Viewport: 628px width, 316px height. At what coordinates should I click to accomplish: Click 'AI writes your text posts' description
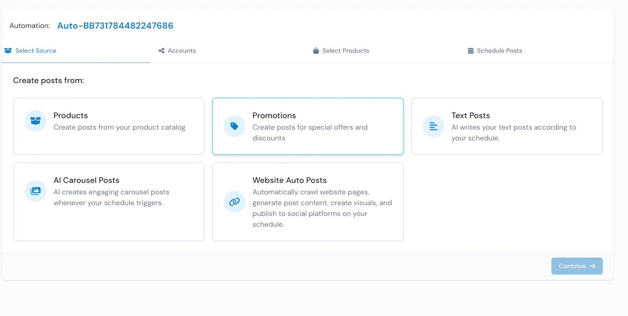point(514,133)
